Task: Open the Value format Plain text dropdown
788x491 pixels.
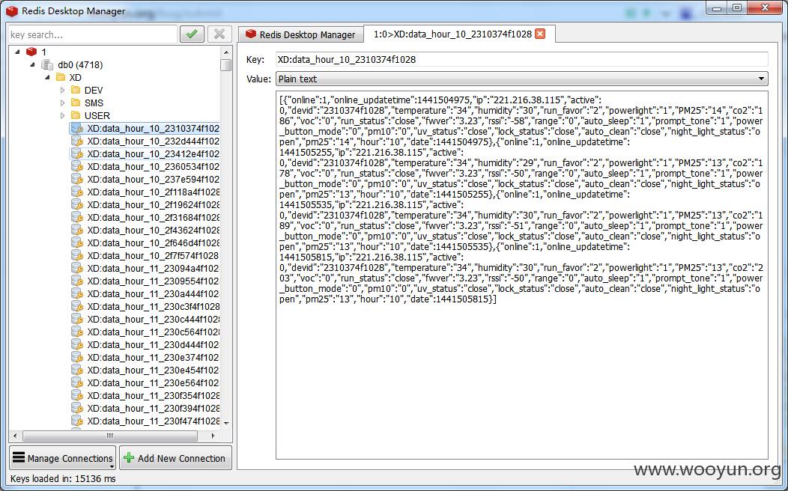Action: (521, 79)
